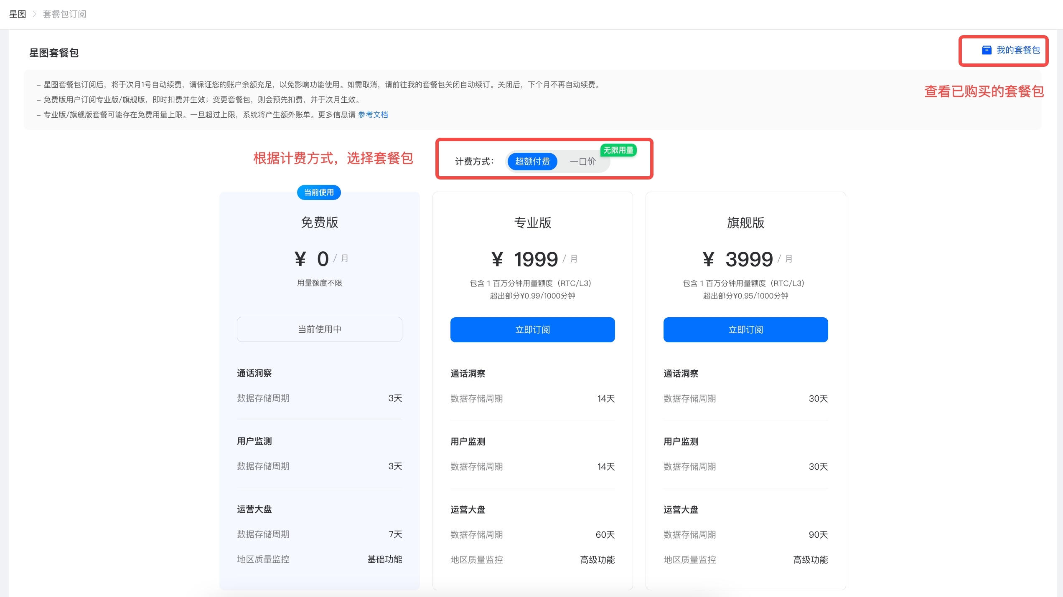Screen dimensions: 1063x597
Task: Click 超出部分¥0.95/1000分钟 text
Action: tap(745, 296)
